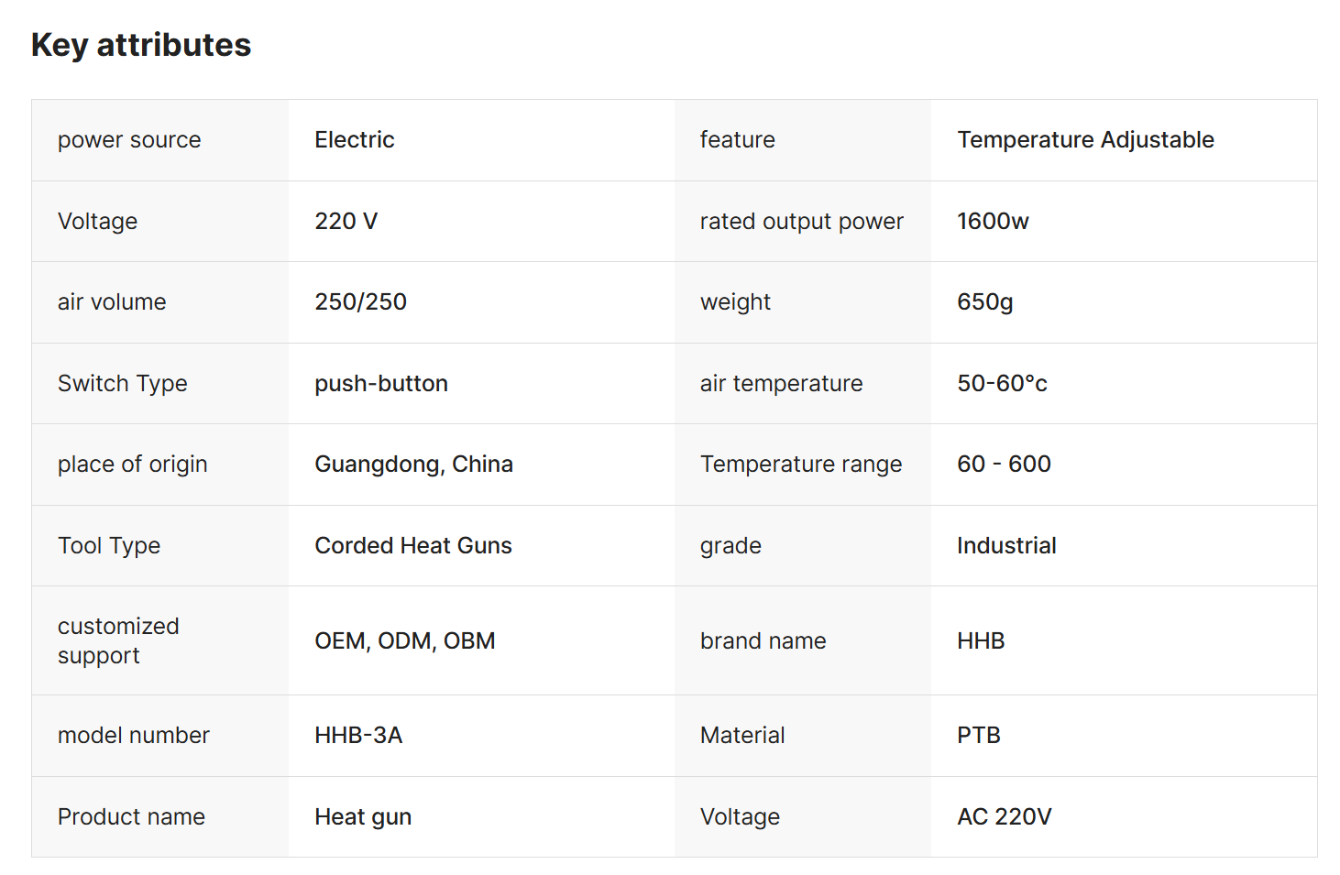Click the AC 220V voltage value

click(x=1004, y=816)
